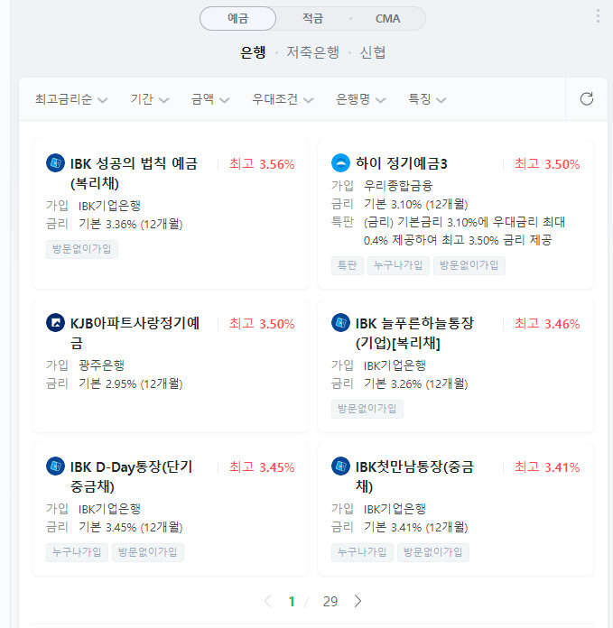Select the 예금 toggle option
Viewport: 613px width, 628px height.
(238, 18)
